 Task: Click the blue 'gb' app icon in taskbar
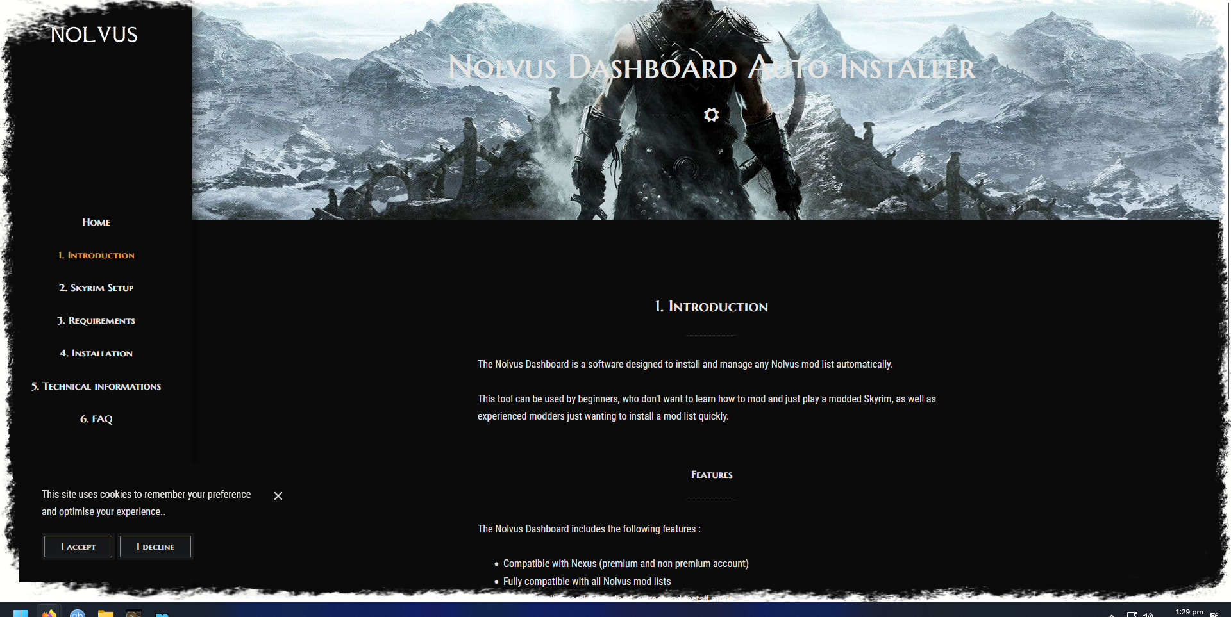(78, 613)
